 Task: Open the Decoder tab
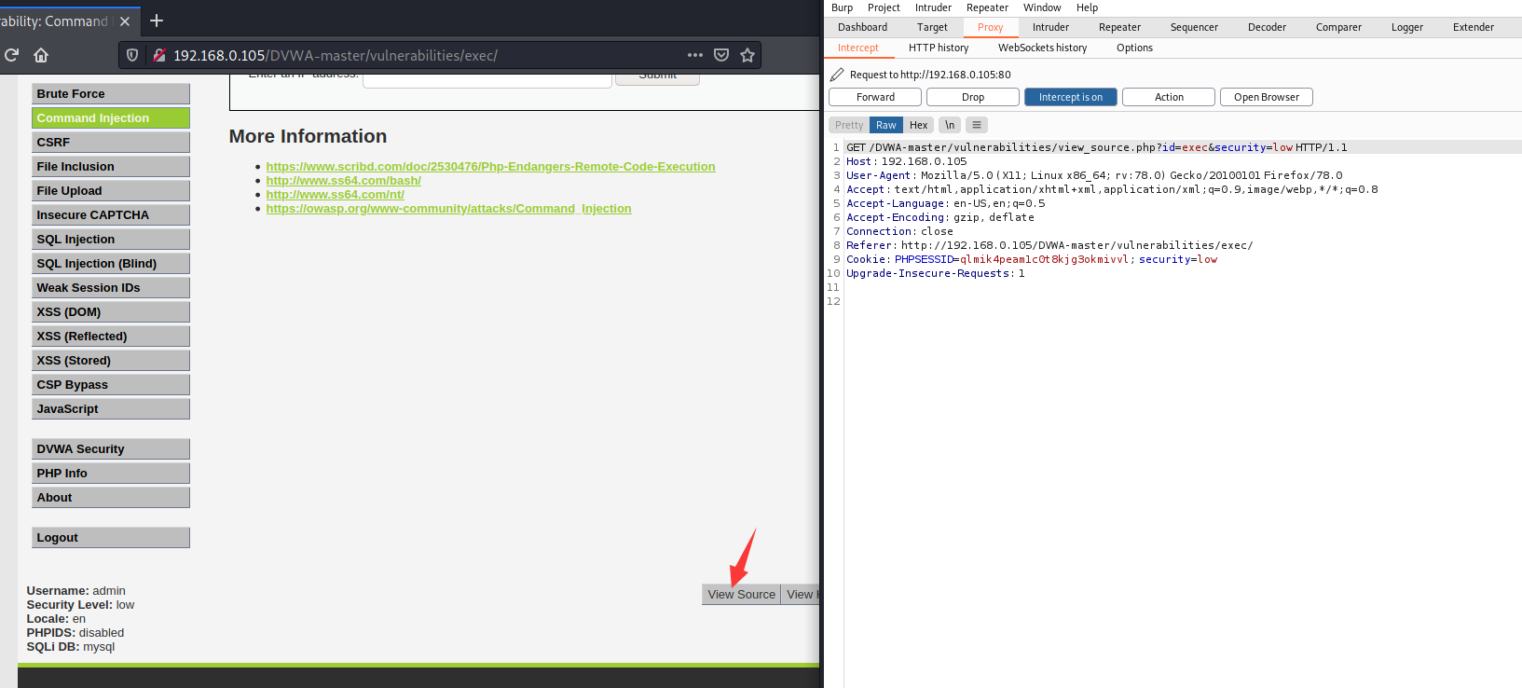pos(1267,27)
